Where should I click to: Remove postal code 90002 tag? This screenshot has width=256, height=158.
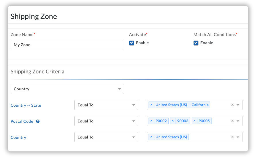pos(151,121)
